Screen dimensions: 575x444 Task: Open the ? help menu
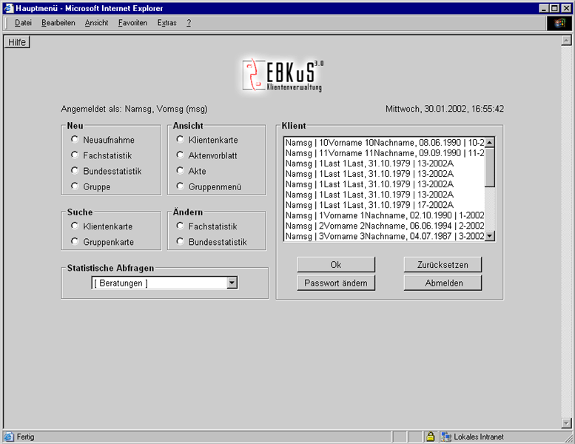point(189,23)
